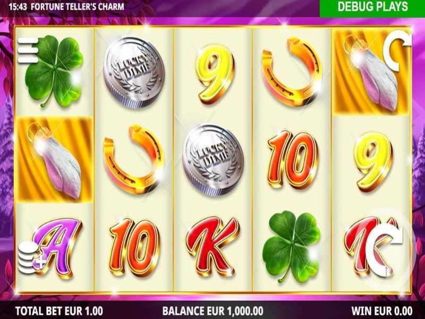Click the WIN EUR 0.00 display

tap(382, 311)
